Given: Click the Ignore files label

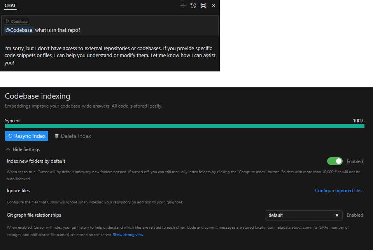Looking at the screenshot, I should (18, 191).
